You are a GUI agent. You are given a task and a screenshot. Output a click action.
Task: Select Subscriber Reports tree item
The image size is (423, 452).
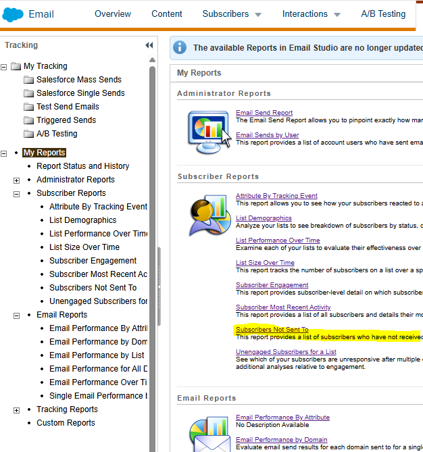click(x=71, y=193)
